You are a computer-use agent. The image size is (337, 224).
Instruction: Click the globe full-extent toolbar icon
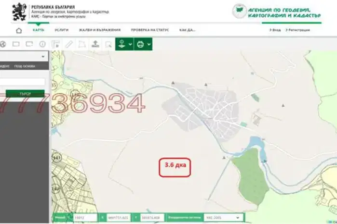point(3,44)
